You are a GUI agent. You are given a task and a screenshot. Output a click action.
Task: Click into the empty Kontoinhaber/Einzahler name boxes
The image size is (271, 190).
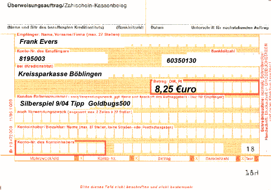coord(136,133)
